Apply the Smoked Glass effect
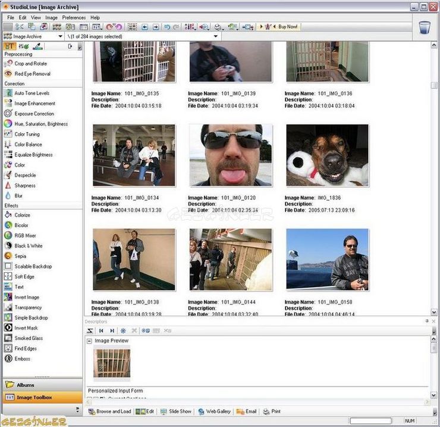Image resolution: width=440 pixels, height=427 pixels. click(x=24, y=338)
